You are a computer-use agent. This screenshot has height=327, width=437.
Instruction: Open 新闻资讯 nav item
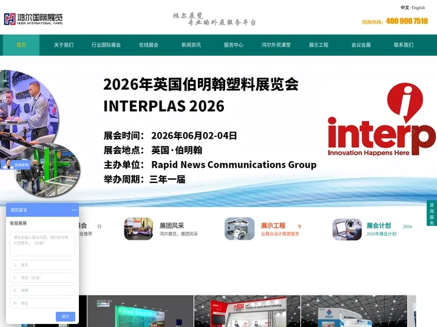click(x=191, y=45)
